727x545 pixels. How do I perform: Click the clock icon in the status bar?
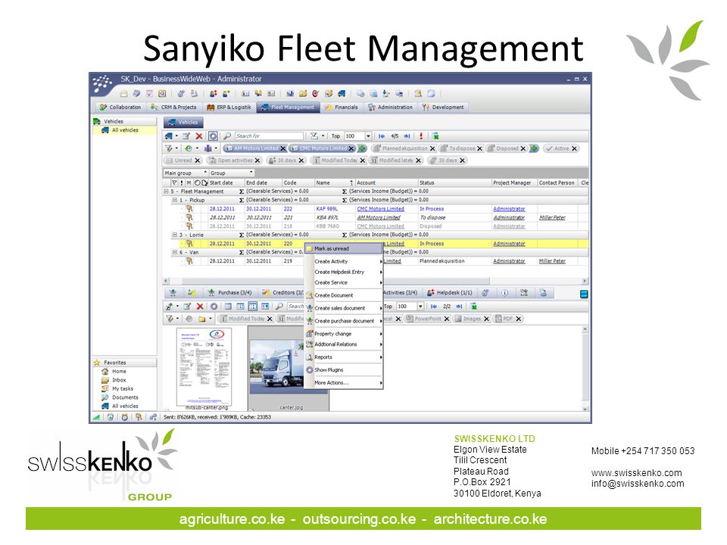tap(125, 417)
